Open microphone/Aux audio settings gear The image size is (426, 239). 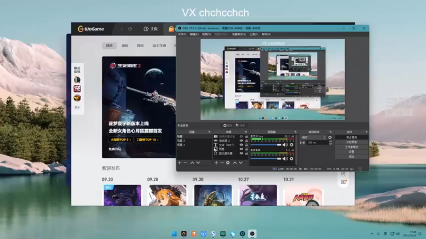[x=291, y=144]
